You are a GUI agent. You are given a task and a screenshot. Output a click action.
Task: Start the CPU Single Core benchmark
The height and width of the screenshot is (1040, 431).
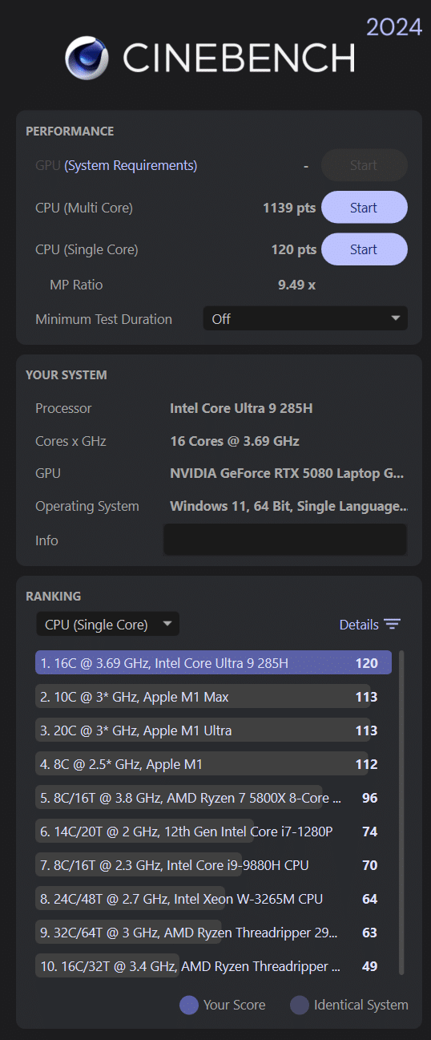365,249
